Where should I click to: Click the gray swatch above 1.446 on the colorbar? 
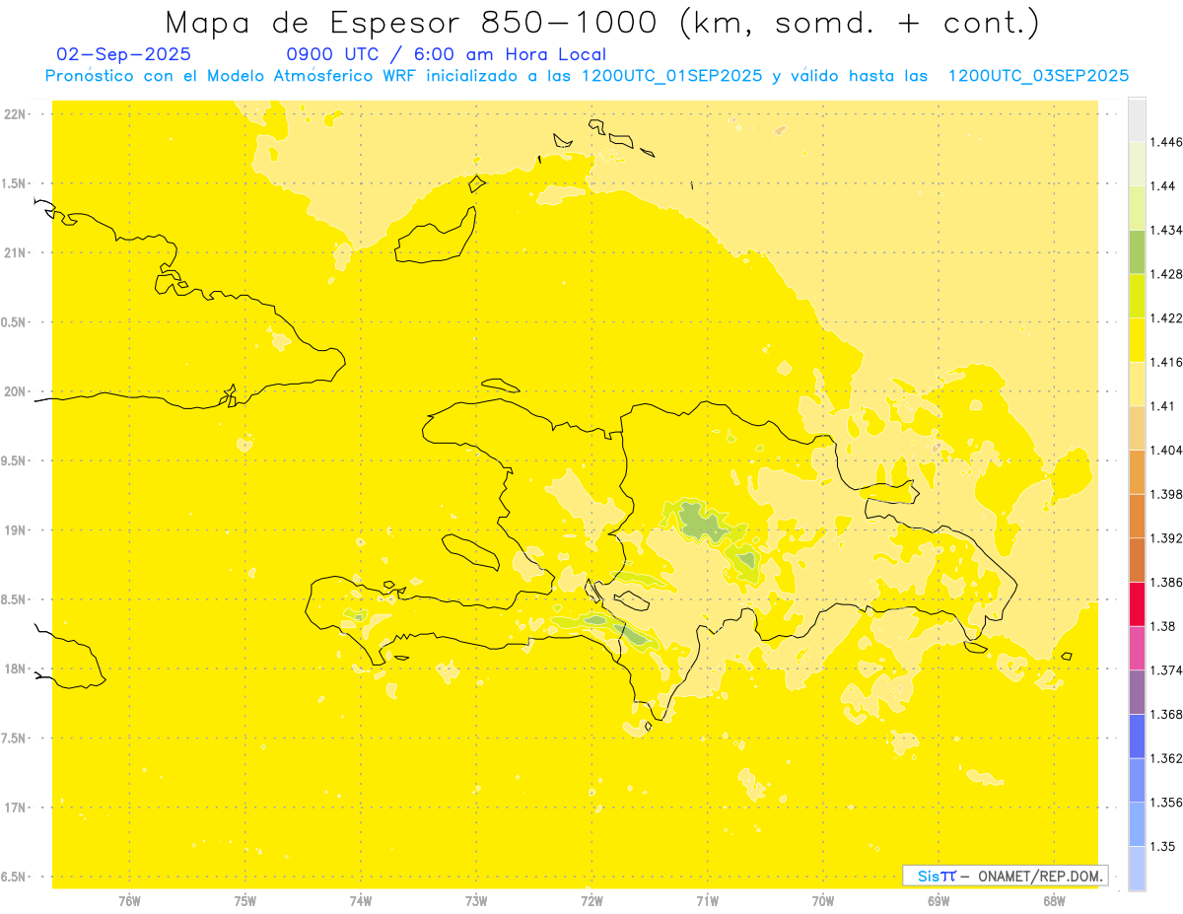pyautogui.click(x=1137, y=120)
